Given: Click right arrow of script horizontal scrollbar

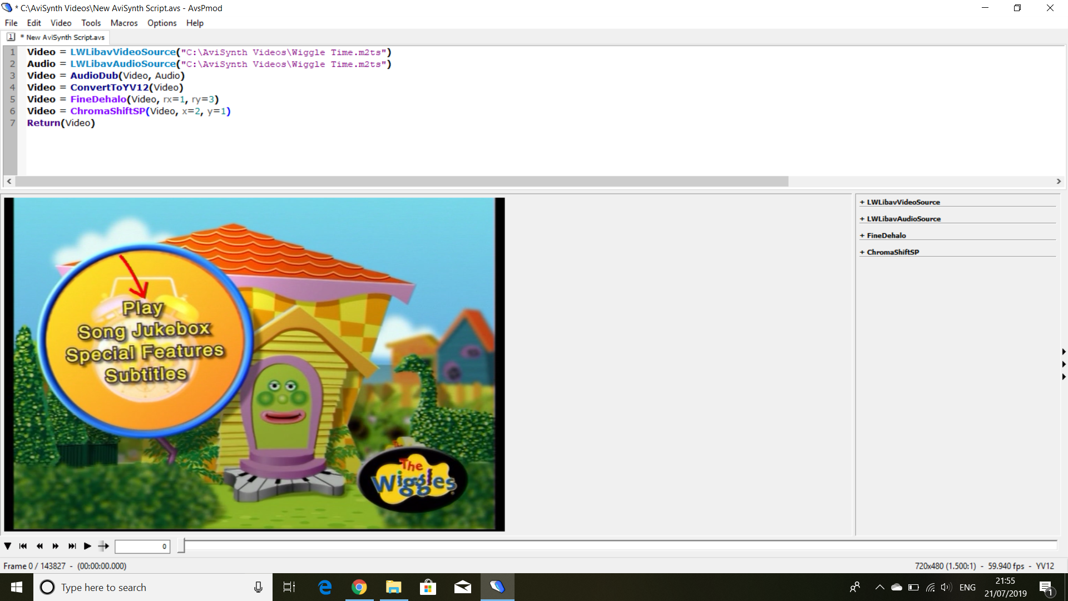Looking at the screenshot, I should (1059, 181).
